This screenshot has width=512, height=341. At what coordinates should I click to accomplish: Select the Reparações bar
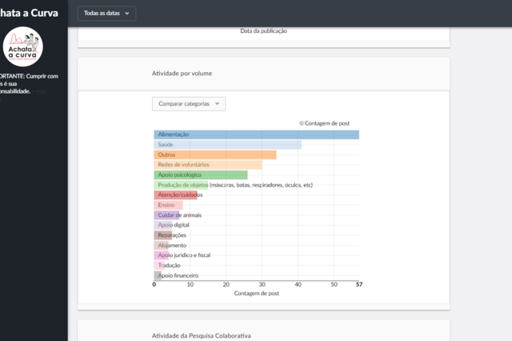[162, 235]
